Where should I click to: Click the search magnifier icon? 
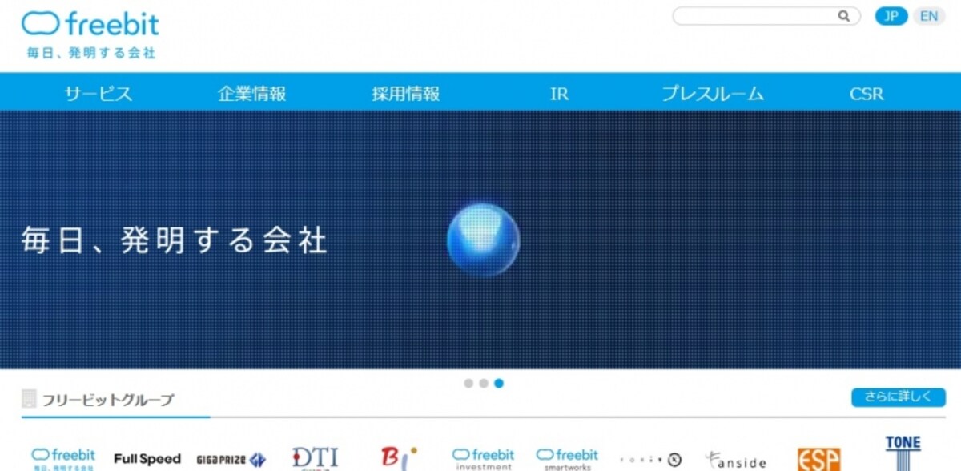point(844,16)
